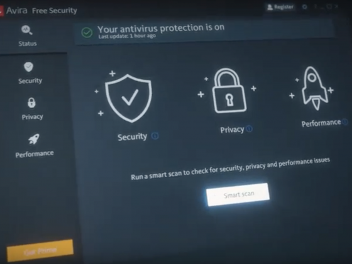Click the antivirus protection status banner
Screen dimensions: 352x264
coord(204,31)
